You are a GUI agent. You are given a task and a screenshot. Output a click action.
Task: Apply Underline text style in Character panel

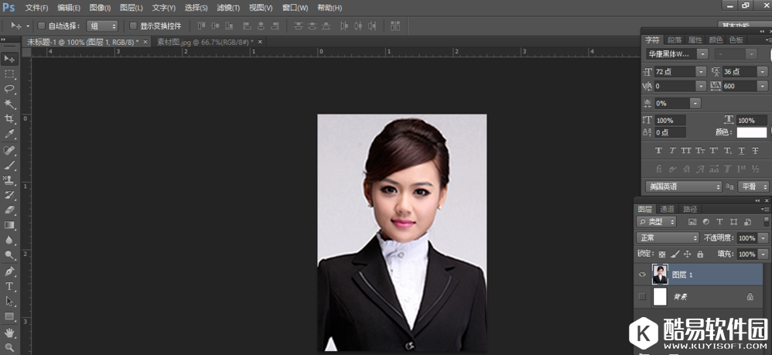740,150
